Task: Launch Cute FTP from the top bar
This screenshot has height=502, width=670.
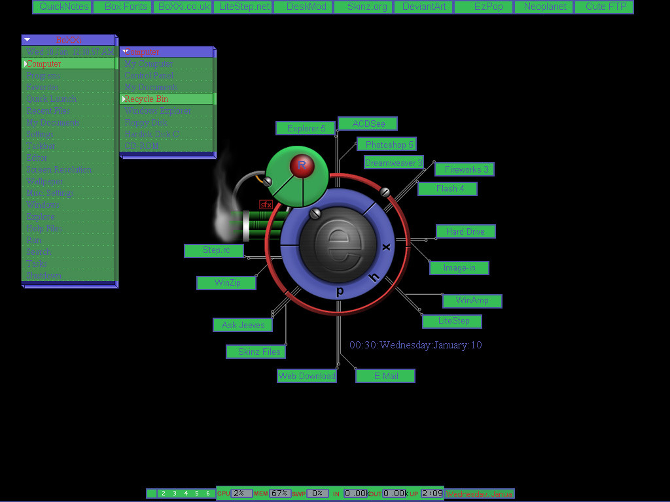Action: [x=605, y=7]
